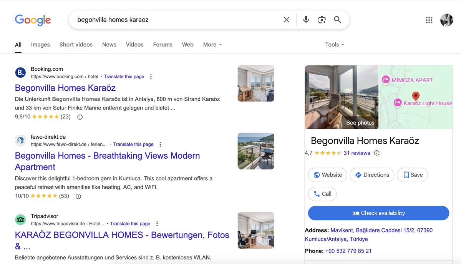Viewport: 461px width, 264px height.
Task: Select the All tab
Action: pos(18,45)
